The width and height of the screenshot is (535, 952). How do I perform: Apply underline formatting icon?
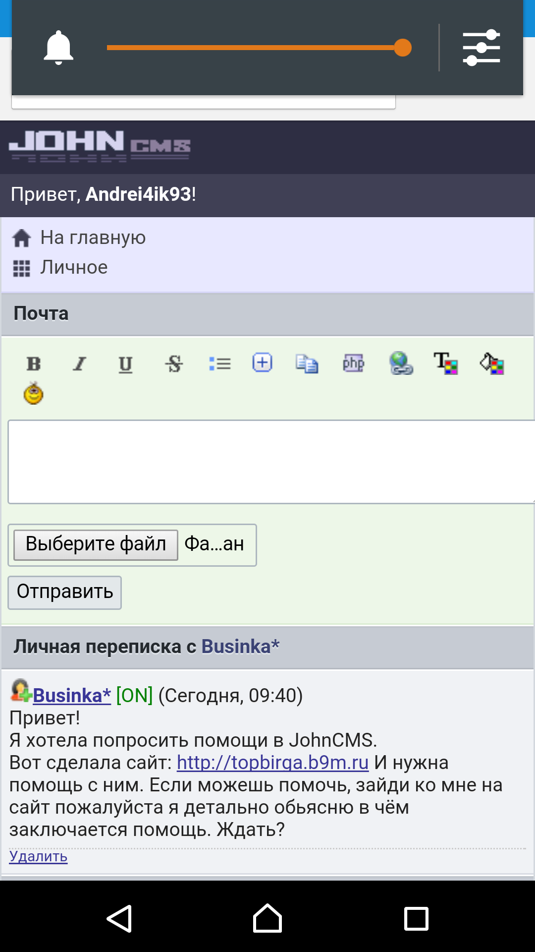point(125,364)
